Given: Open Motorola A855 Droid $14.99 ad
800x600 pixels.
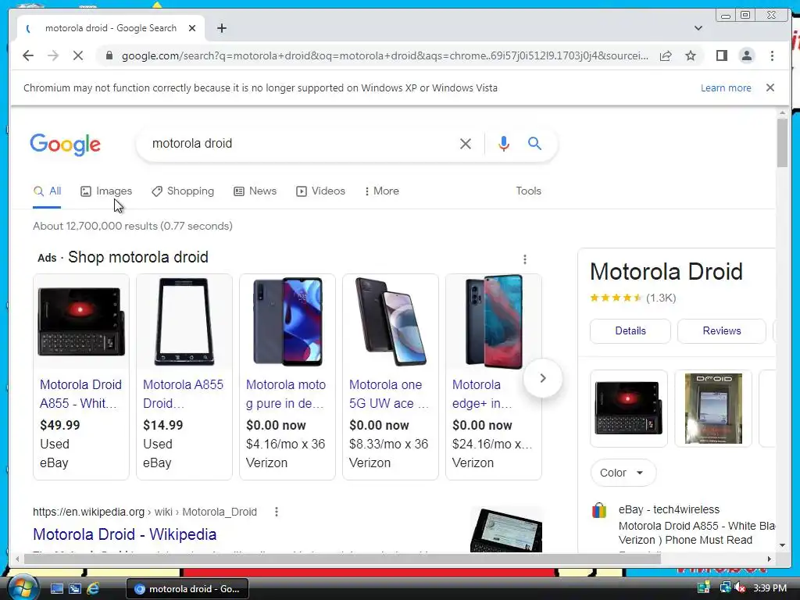Looking at the screenshot, I should [x=183, y=394].
